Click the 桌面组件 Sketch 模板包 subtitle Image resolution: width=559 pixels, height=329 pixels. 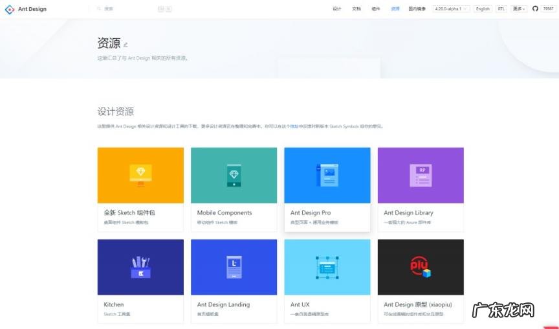[126, 222]
